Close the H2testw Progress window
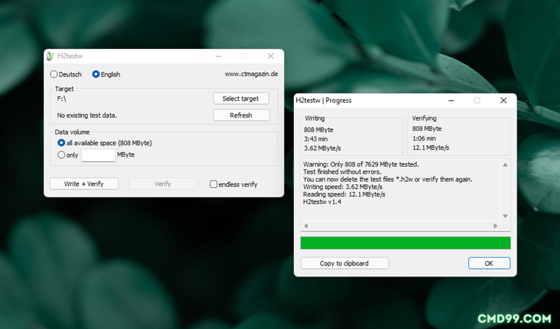Image resolution: width=560 pixels, height=329 pixels. 503,100
